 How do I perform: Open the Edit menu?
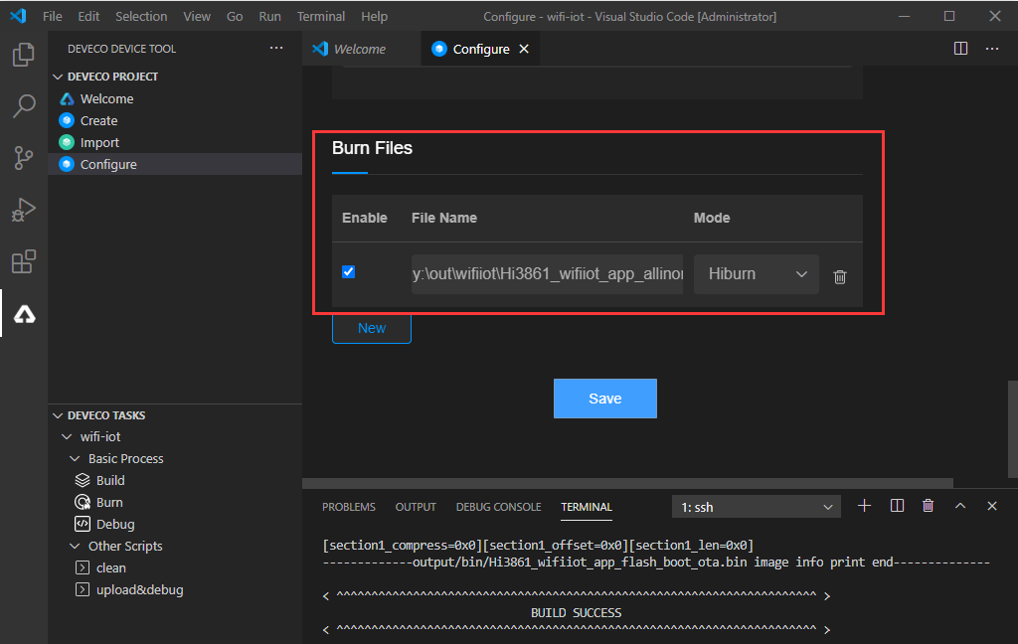point(88,16)
